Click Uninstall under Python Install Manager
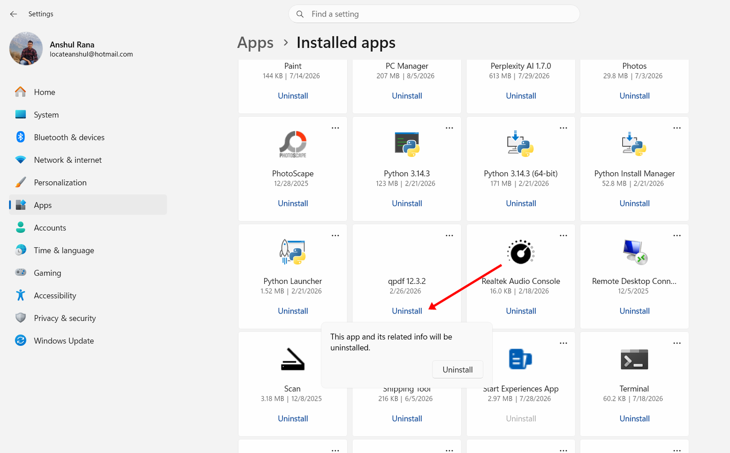730x453 pixels. pos(635,203)
